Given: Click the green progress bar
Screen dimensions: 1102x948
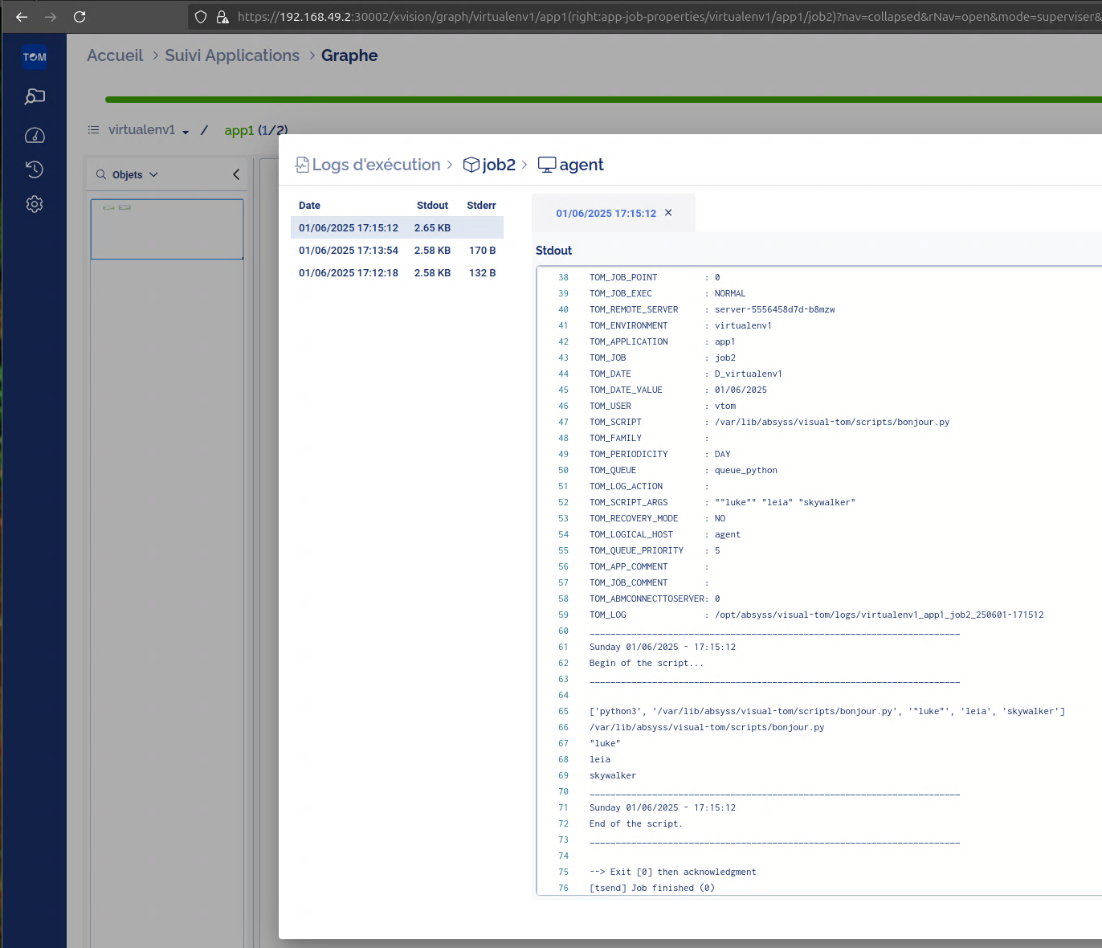Looking at the screenshot, I should pyautogui.click(x=603, y=100).
